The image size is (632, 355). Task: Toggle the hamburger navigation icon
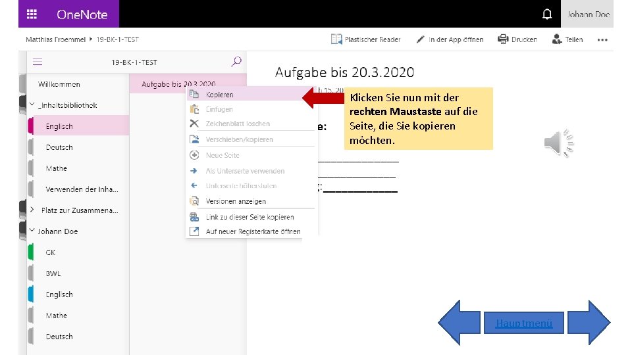point(38,62)
